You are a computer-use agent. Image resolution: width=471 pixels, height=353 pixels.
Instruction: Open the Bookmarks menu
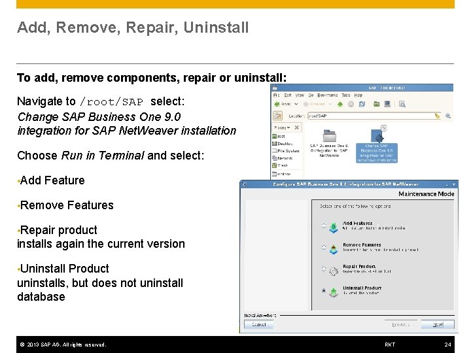[328, 95]
